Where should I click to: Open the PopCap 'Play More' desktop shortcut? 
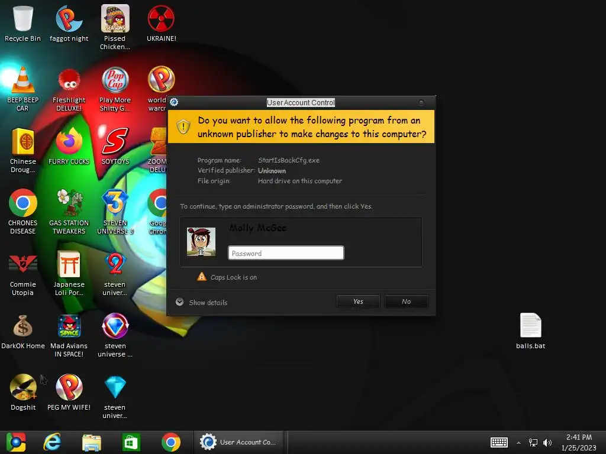(115, 89)
